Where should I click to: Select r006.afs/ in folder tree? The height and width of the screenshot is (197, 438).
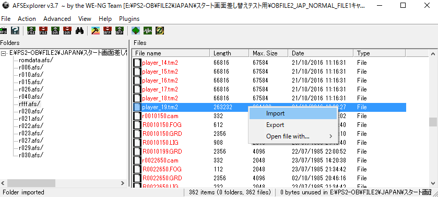31,67
